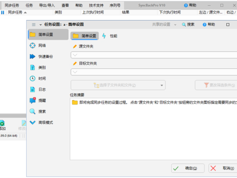Open the 同步任务 menu
This screenshot has width=237, height=178.
click(x=12, y=5)
